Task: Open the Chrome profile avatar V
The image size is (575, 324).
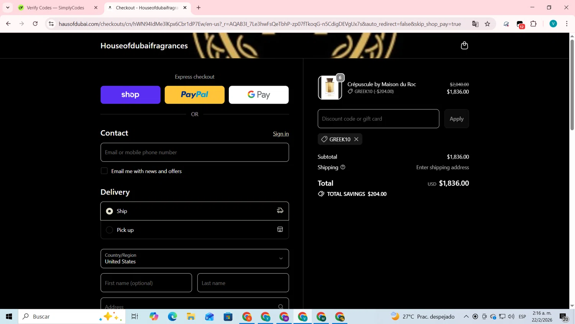Action: (x=553, y=24)
